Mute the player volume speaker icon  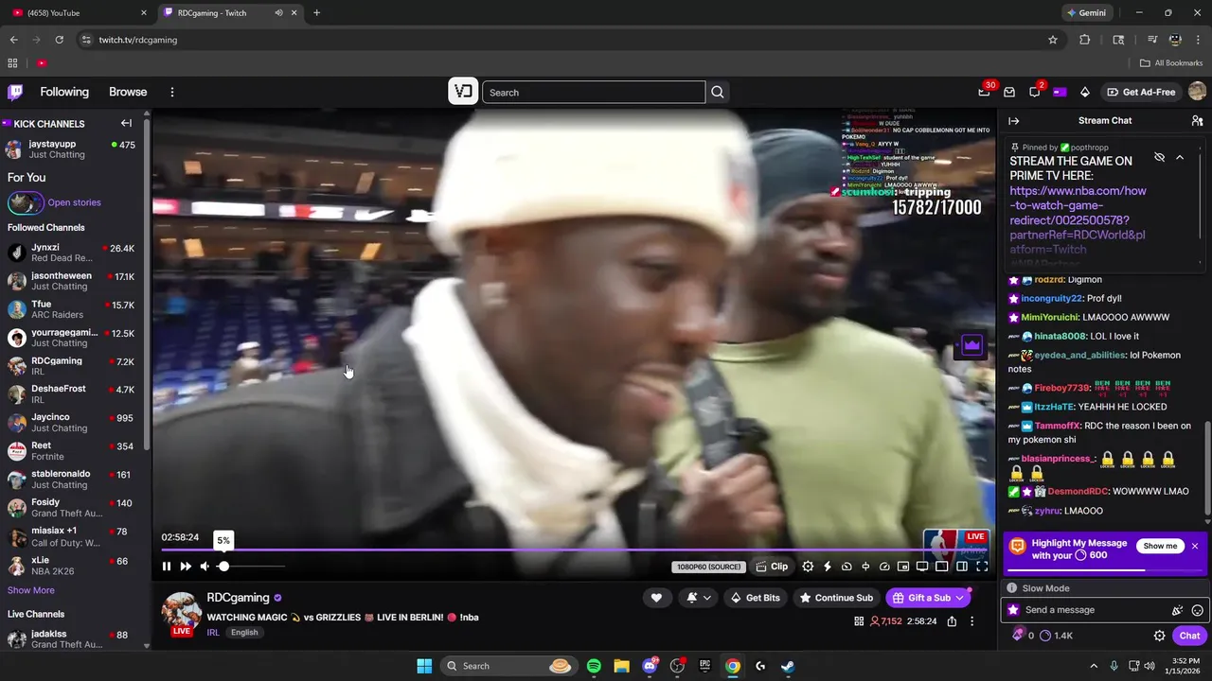click(205, 567)
